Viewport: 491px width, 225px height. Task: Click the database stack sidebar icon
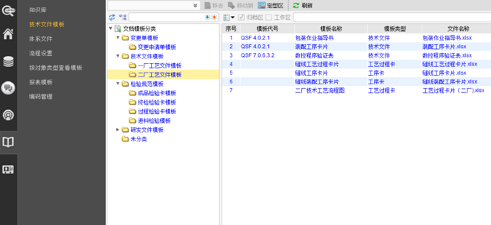coord(8,61)
